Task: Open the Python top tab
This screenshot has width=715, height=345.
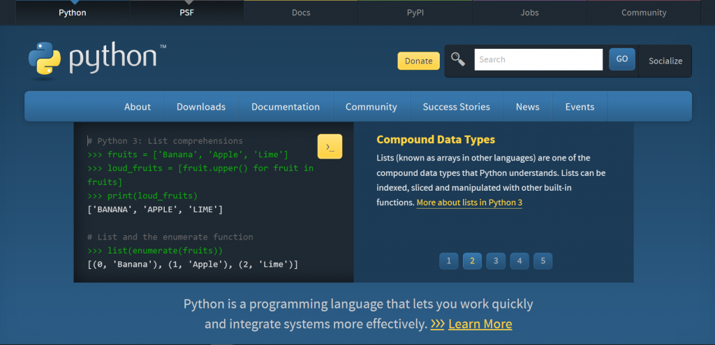Action: tap(73, 13)
